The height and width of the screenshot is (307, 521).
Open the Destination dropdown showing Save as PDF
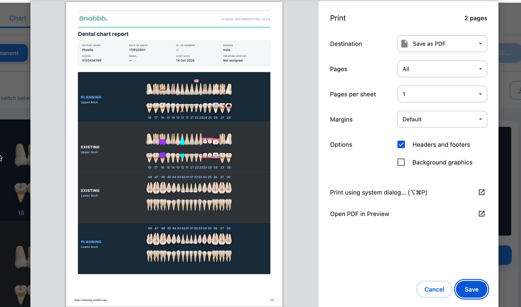click(x=442, y=44)
